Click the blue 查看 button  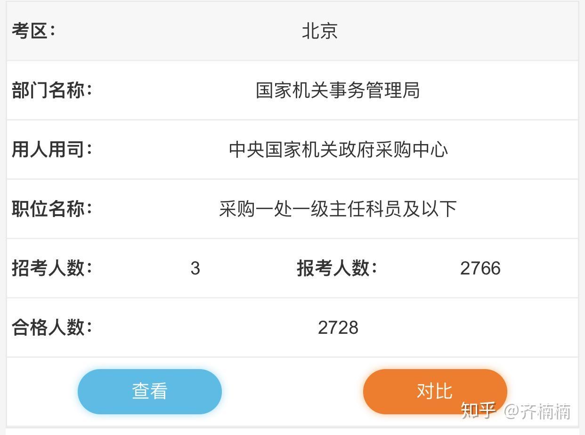pos(149,391)
